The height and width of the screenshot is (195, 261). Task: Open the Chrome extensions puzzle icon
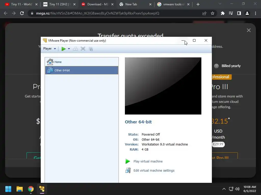[223, 13]
